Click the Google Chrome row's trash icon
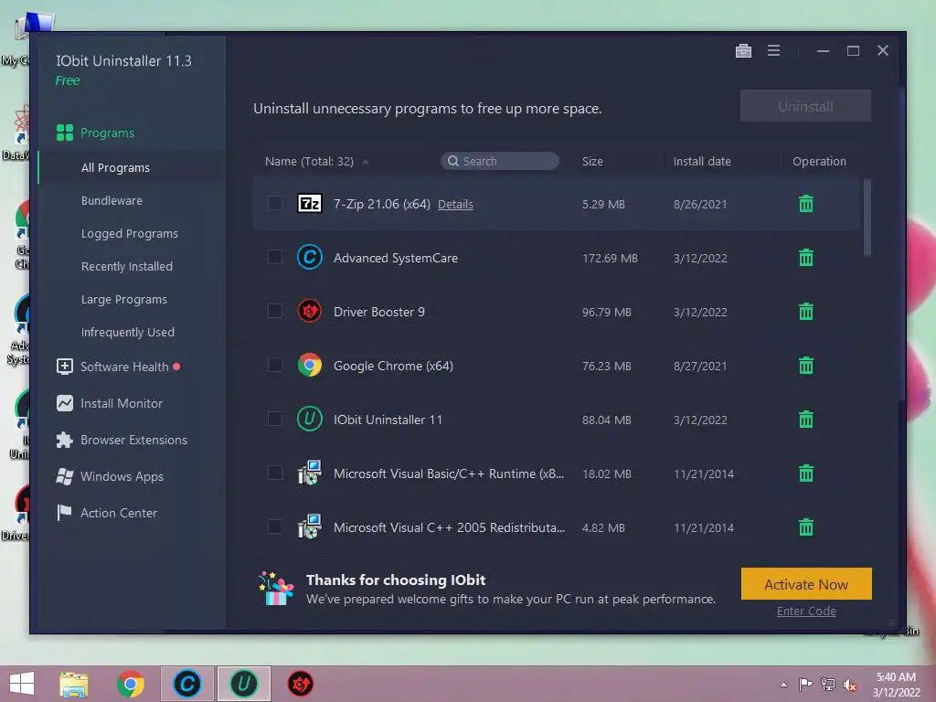This screenshot has height=702, width=936. pos(806,366)
